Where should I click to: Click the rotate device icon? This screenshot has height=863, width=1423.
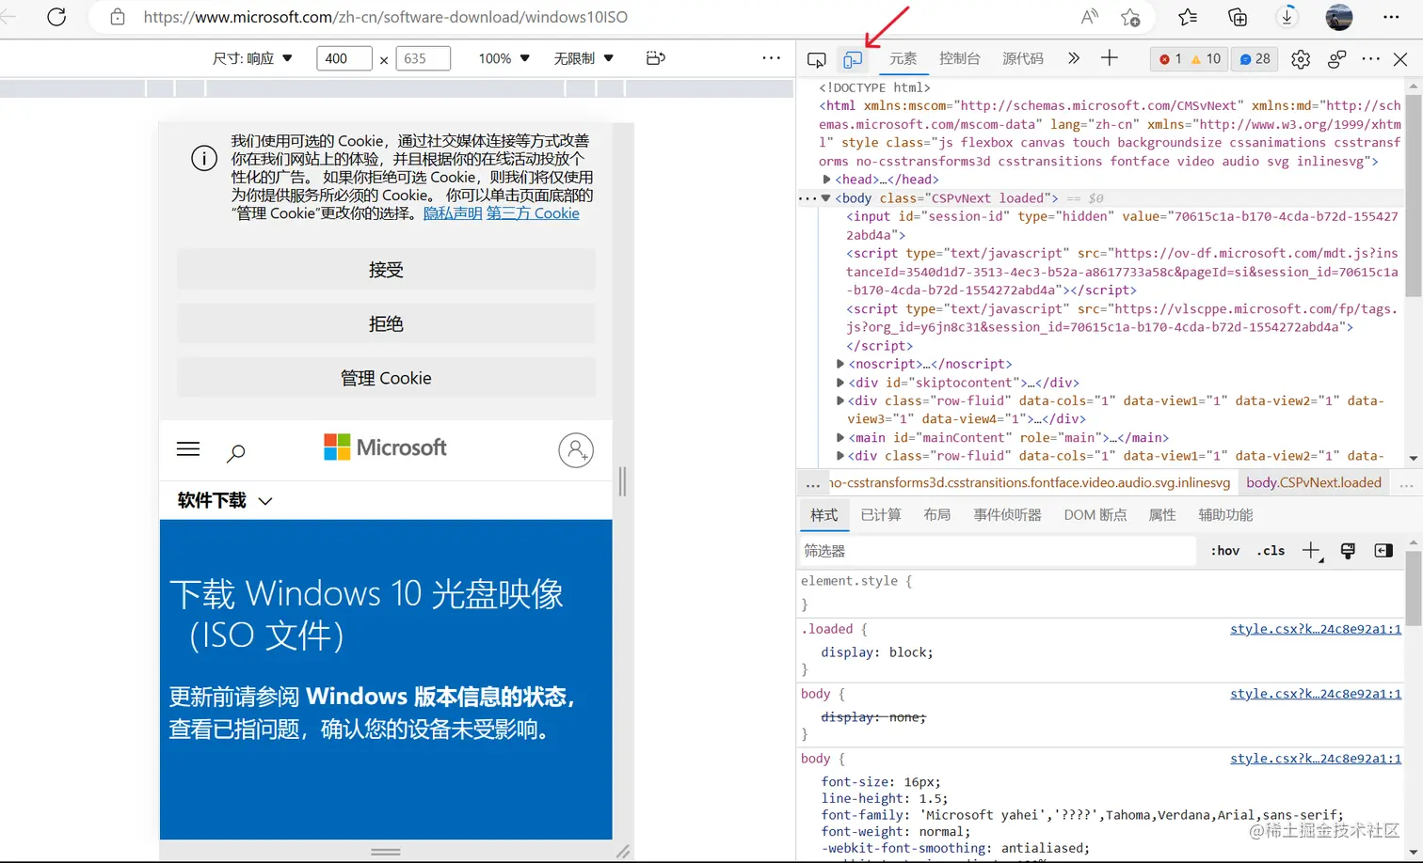(656, 58)
